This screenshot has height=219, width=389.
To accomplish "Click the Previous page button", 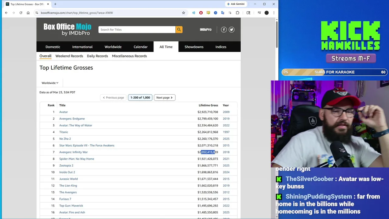I will 113,98.
